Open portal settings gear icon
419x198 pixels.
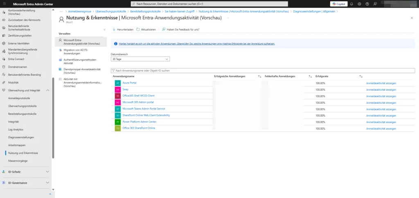tap(359, 4)
